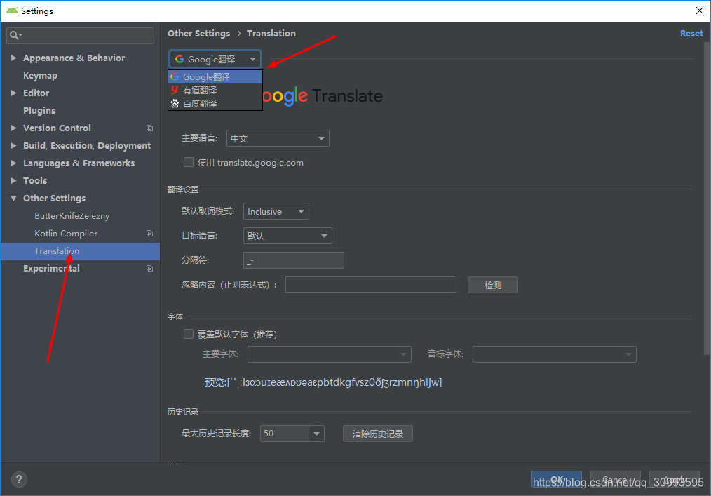This screenshot has width=711, height=496.
Task: Click the Reset link
Action: tap(691, 33)
